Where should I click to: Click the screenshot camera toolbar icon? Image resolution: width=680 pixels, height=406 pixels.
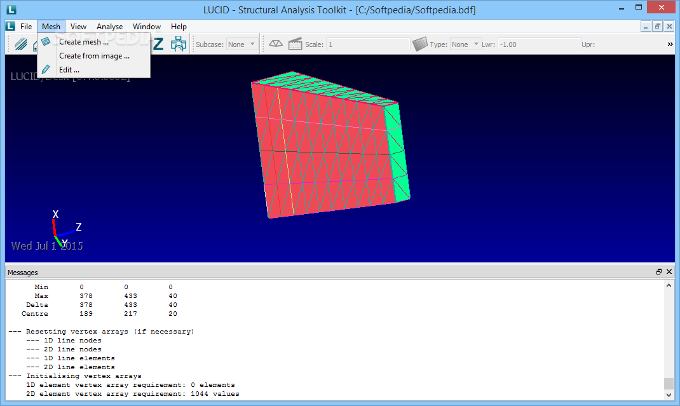point(178,44)
